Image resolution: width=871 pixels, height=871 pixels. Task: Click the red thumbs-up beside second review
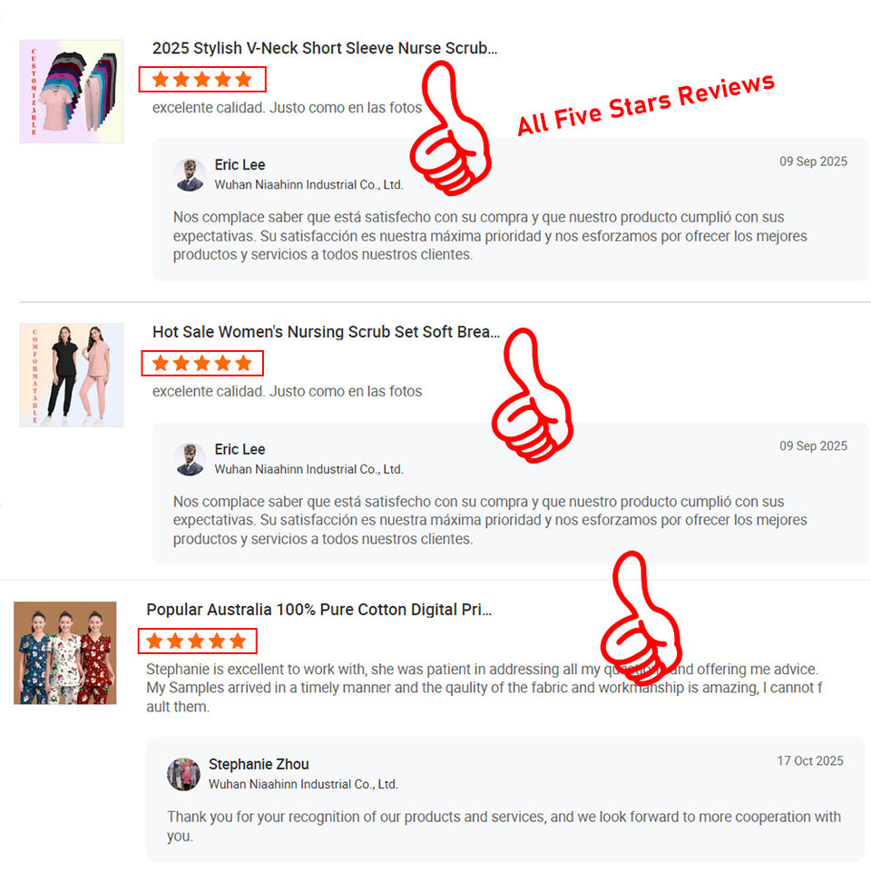pyautogui.click(x=533, y=396)
